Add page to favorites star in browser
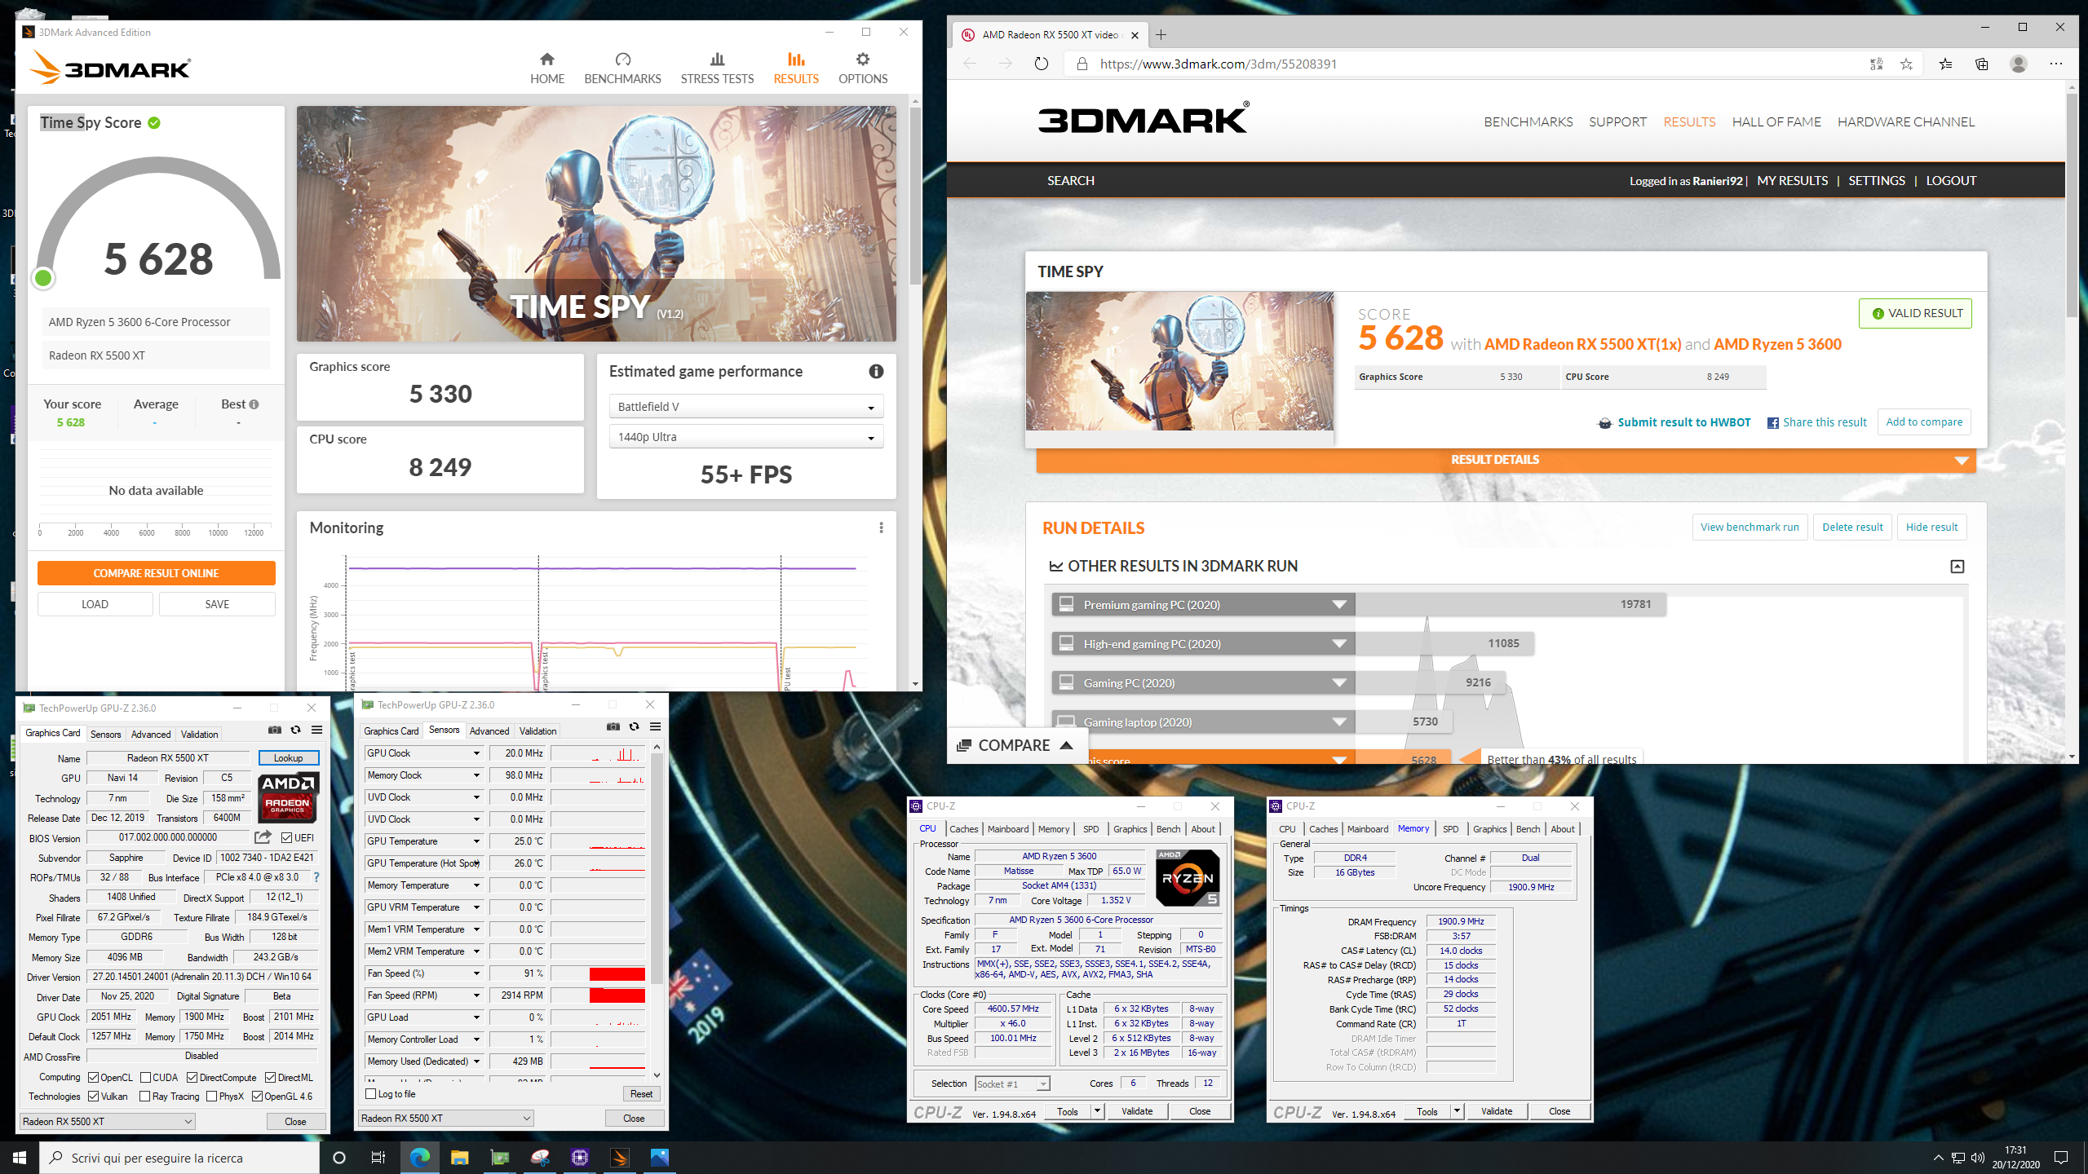2088x1174 pixels. click(1906, 64)
